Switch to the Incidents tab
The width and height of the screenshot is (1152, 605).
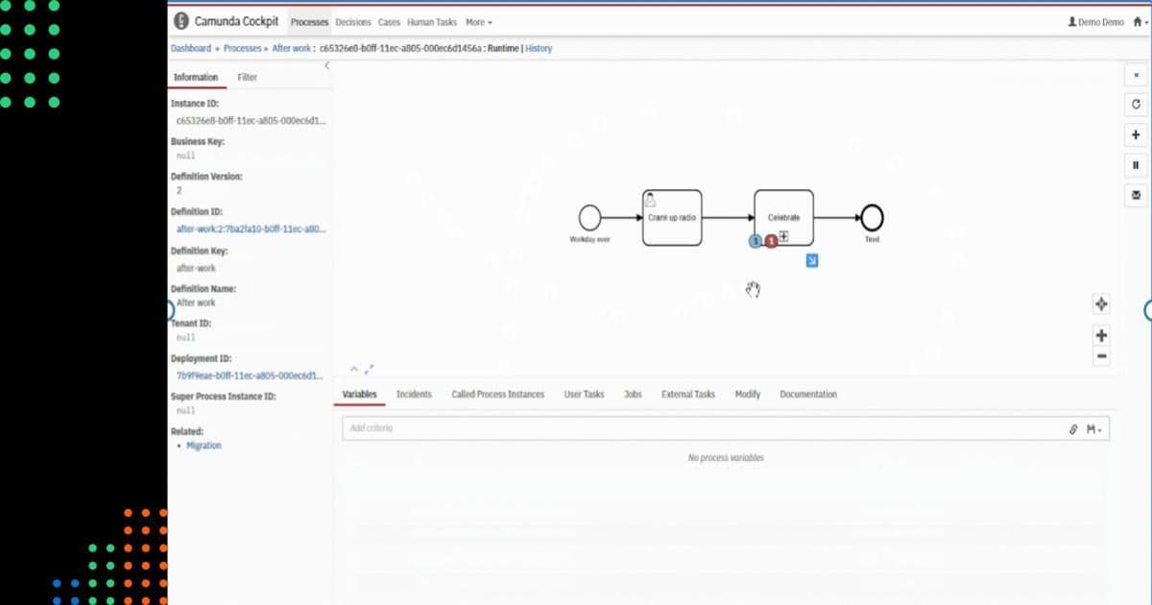pyautogui.click(x=414, y=394)
